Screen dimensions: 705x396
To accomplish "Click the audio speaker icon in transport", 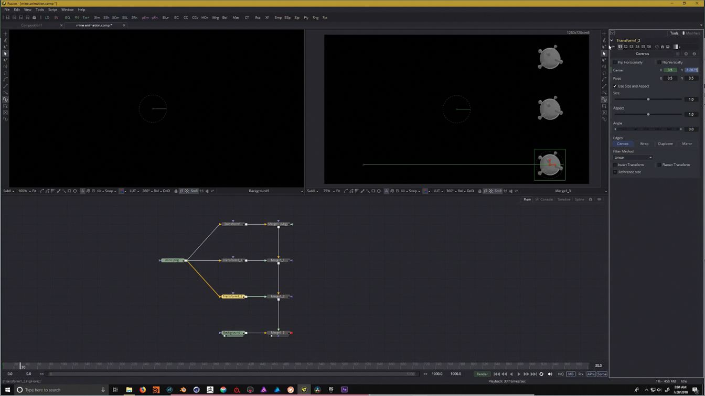I will pos(550,374).
